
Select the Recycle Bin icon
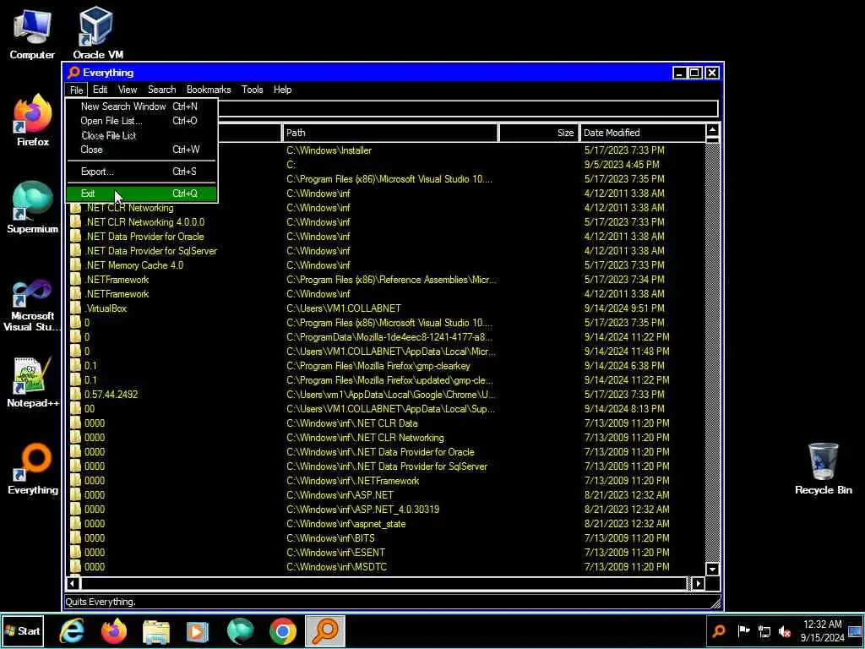(x=823, y=468)
